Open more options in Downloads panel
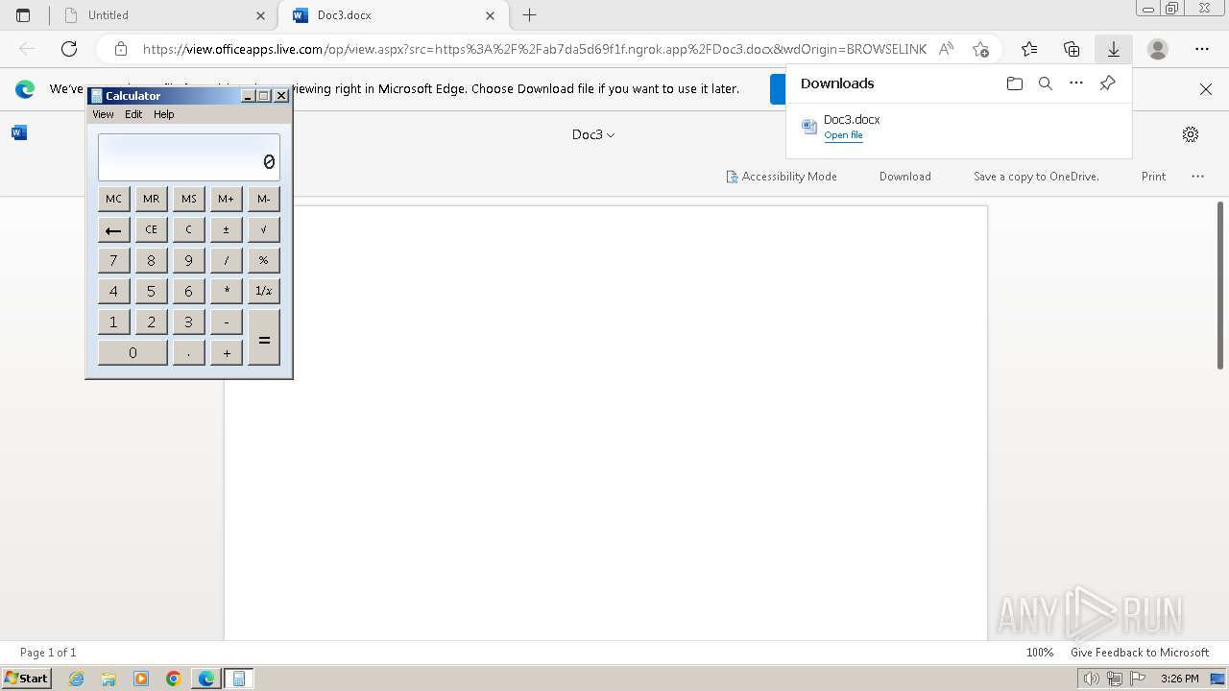This screenshot has height=691, width=1229. (1076, 83)
